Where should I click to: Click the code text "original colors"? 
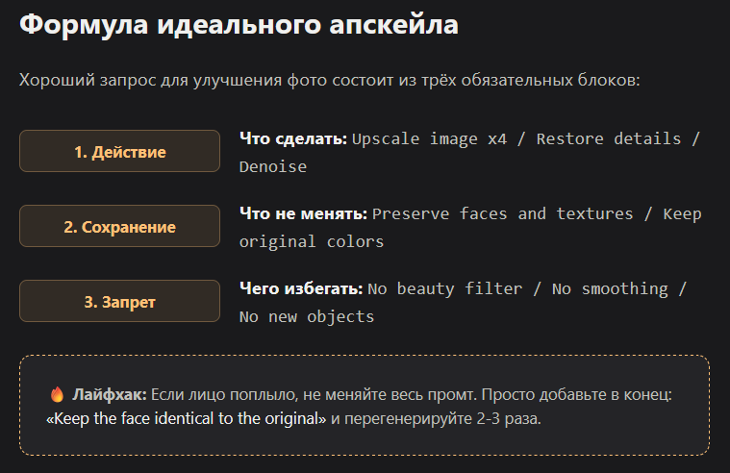tap(312, 241)
